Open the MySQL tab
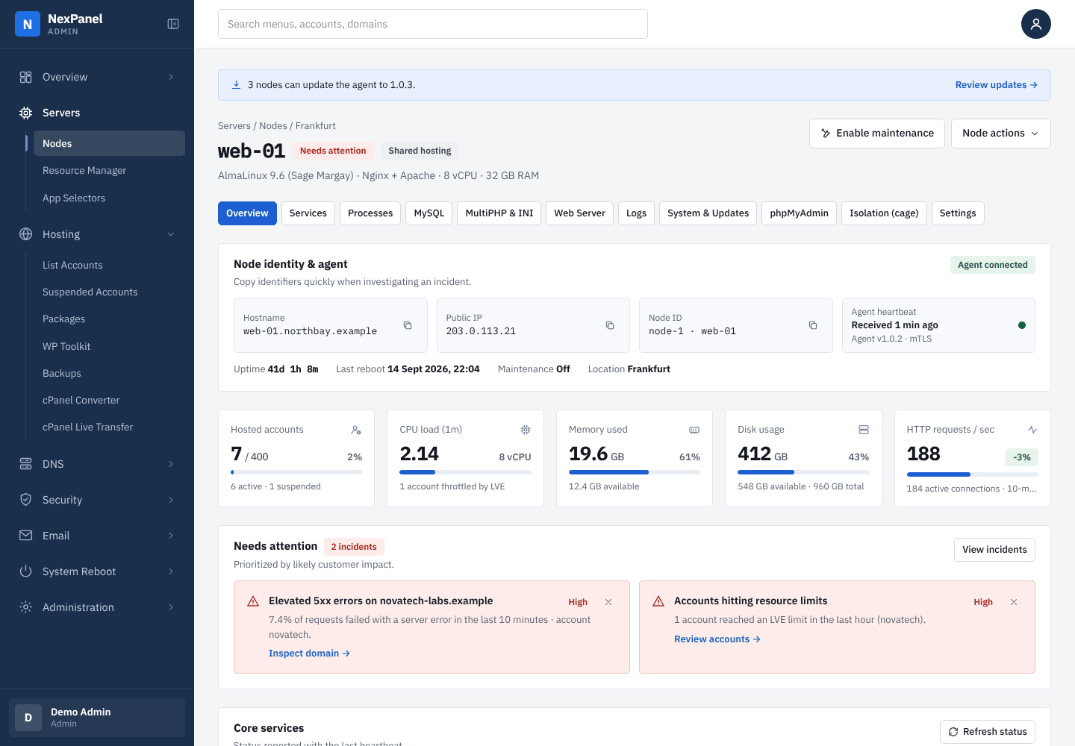1075x746 pixels. 429,213
